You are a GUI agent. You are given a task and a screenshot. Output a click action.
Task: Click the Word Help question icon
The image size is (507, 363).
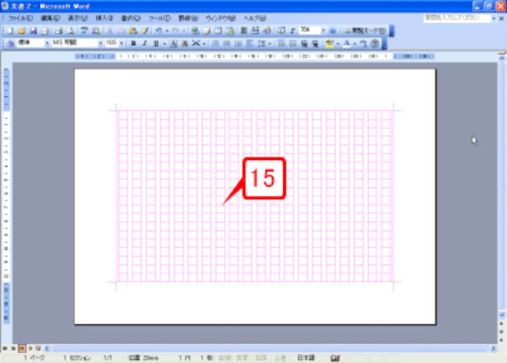pyautogui.click(x=333, y=31)
